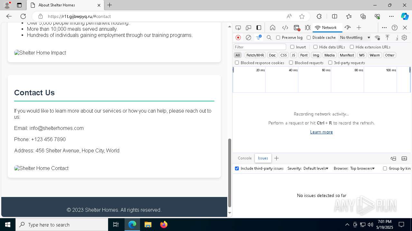Screen dimensions: 412x231
Task: Add this page to favorites star
Action: pos(302,16)
